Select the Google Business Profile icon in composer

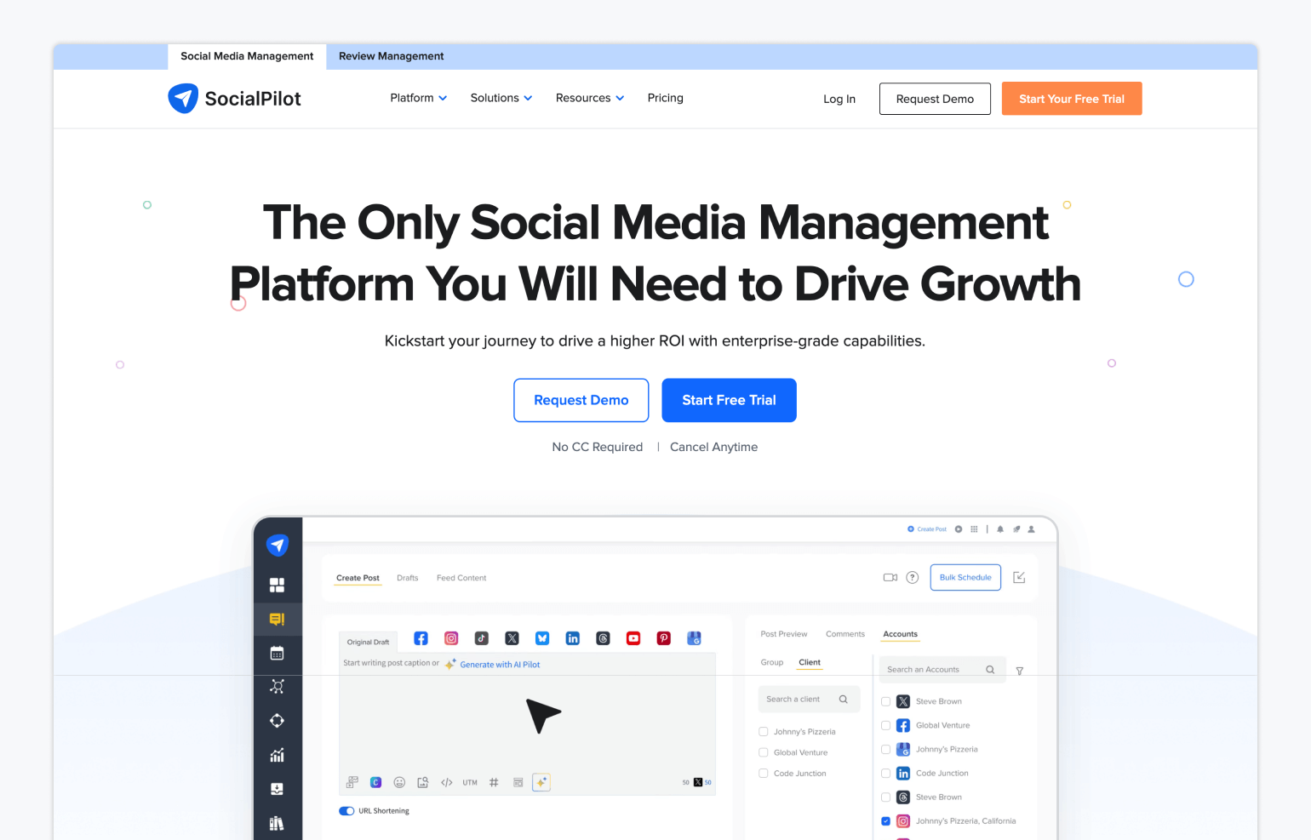click(x=694, y=638)
